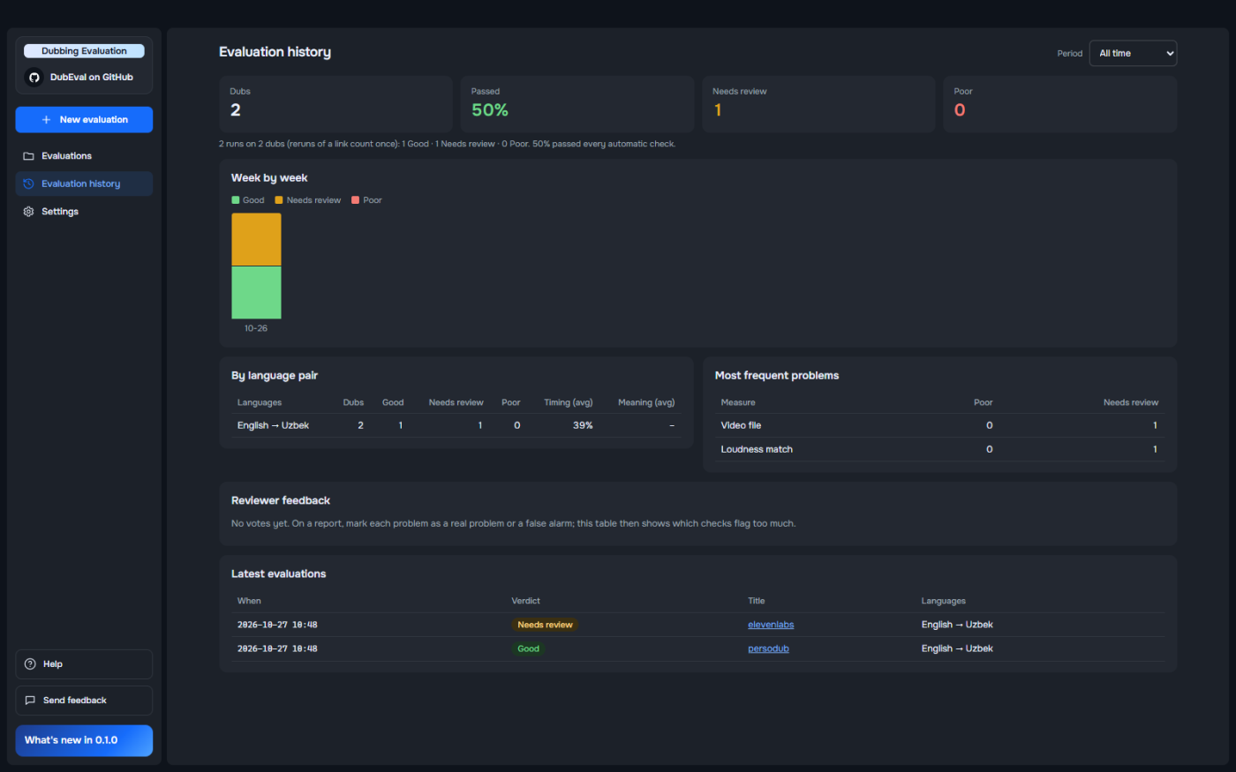Open the Period dropdown set to All time
Screen dimensions: 1236x772
pos(1133,53)
